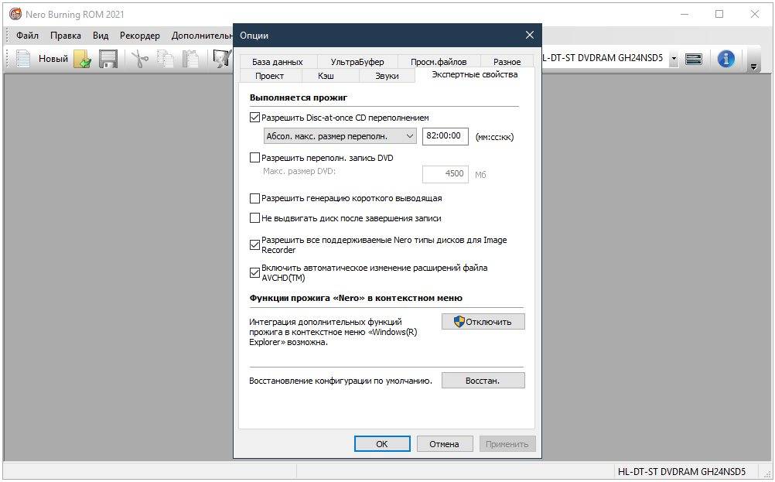Enable Разрешить генерацию короткого выводящая checkbox
Image resolution: width=775 pixels, height=482 pixels.
pyautogui.click(x=254, y=198)
